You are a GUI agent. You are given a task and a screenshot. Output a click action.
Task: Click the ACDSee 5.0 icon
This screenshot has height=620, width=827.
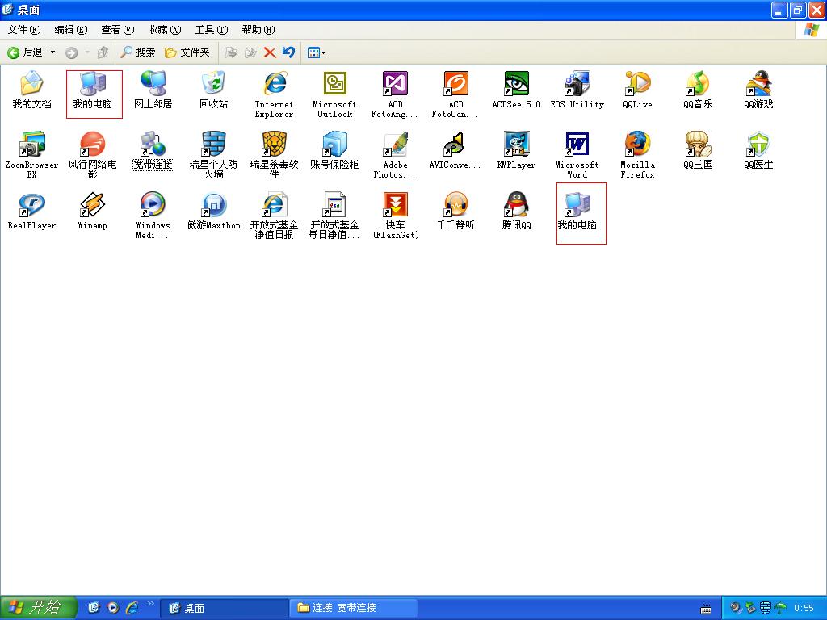pos(516,85)
